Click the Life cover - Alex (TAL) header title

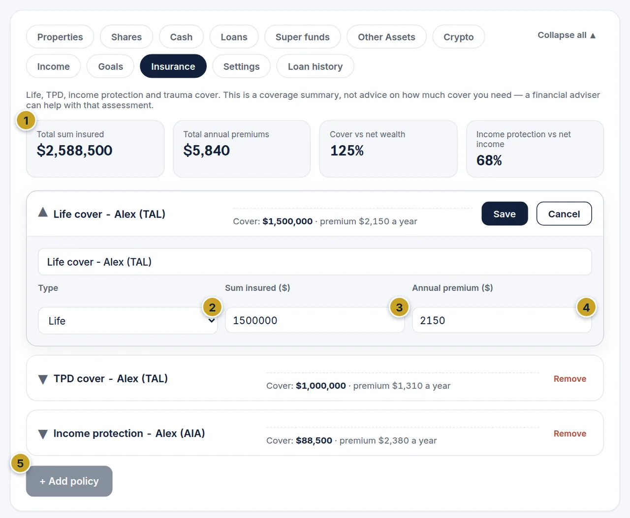coord(109,214)
